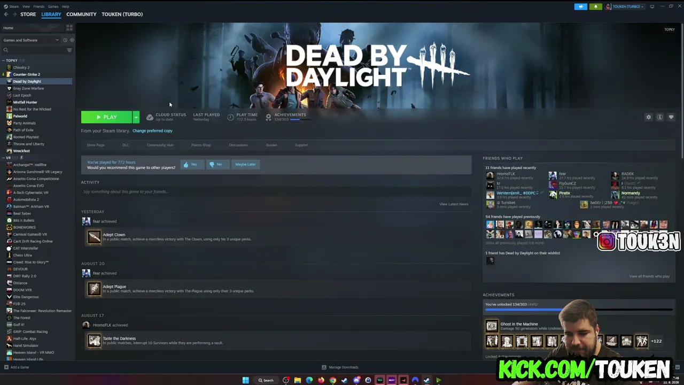This screenshot has height=385, width=684.
Task: Open game settings gear for Dead by Daylight
Action: point(649,117)
